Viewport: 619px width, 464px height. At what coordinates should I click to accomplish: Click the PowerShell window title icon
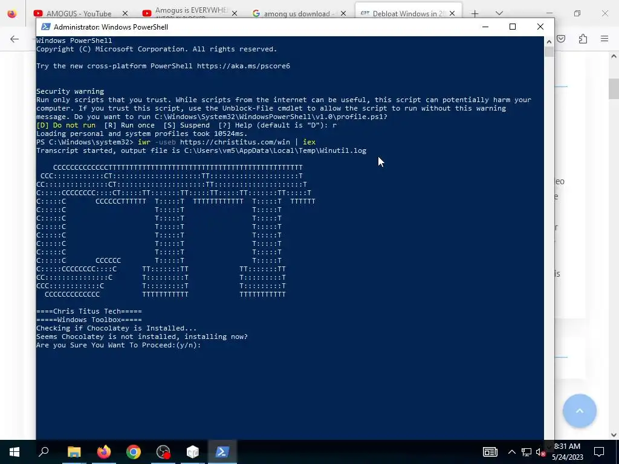(x=46, y=27)
